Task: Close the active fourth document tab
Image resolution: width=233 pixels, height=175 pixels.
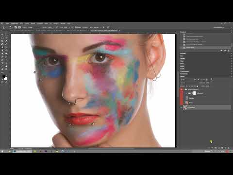Action: [x=119, y=31]
